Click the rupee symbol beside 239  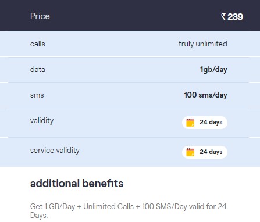coord(223,17)
